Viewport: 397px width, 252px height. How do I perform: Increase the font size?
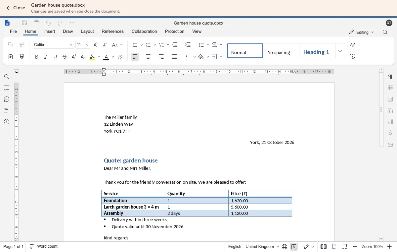click(96, 45)
